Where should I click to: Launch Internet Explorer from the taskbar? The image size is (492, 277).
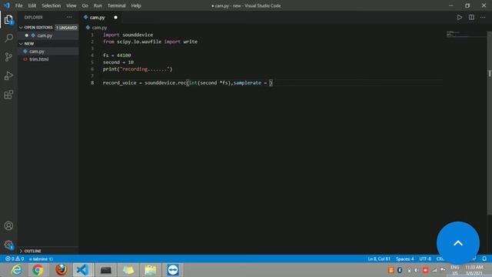click(16, 270)
